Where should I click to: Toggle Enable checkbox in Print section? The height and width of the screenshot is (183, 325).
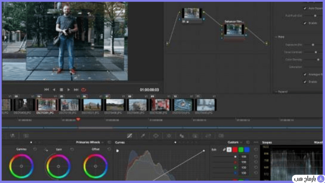click(305, 82)
